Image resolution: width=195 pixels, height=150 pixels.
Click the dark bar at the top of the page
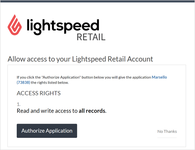tap(97, 1)
